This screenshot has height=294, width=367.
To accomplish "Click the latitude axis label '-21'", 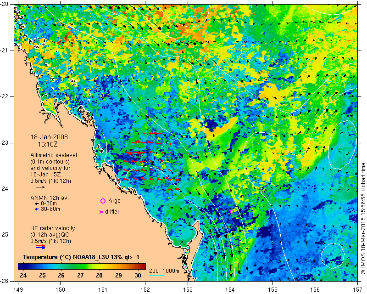I will click(x=4, y=51).
